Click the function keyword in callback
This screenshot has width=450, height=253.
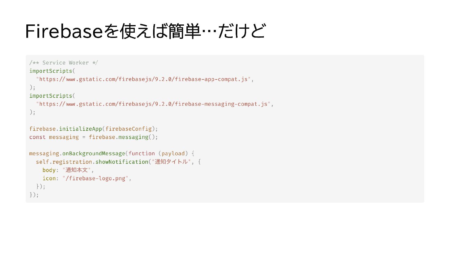[142, 153]
